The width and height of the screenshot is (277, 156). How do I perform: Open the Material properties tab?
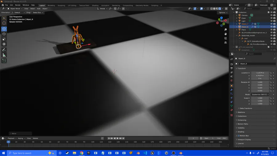coord(231,110)
